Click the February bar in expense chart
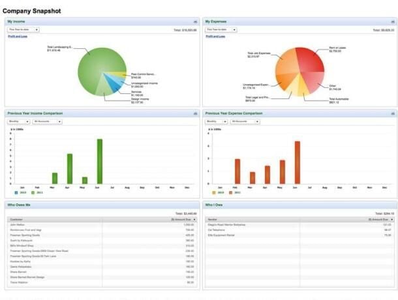This screenshot has height=300, width=398. tap(237, 172)
